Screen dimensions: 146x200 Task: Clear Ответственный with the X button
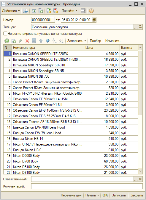(x=140, y=179)
